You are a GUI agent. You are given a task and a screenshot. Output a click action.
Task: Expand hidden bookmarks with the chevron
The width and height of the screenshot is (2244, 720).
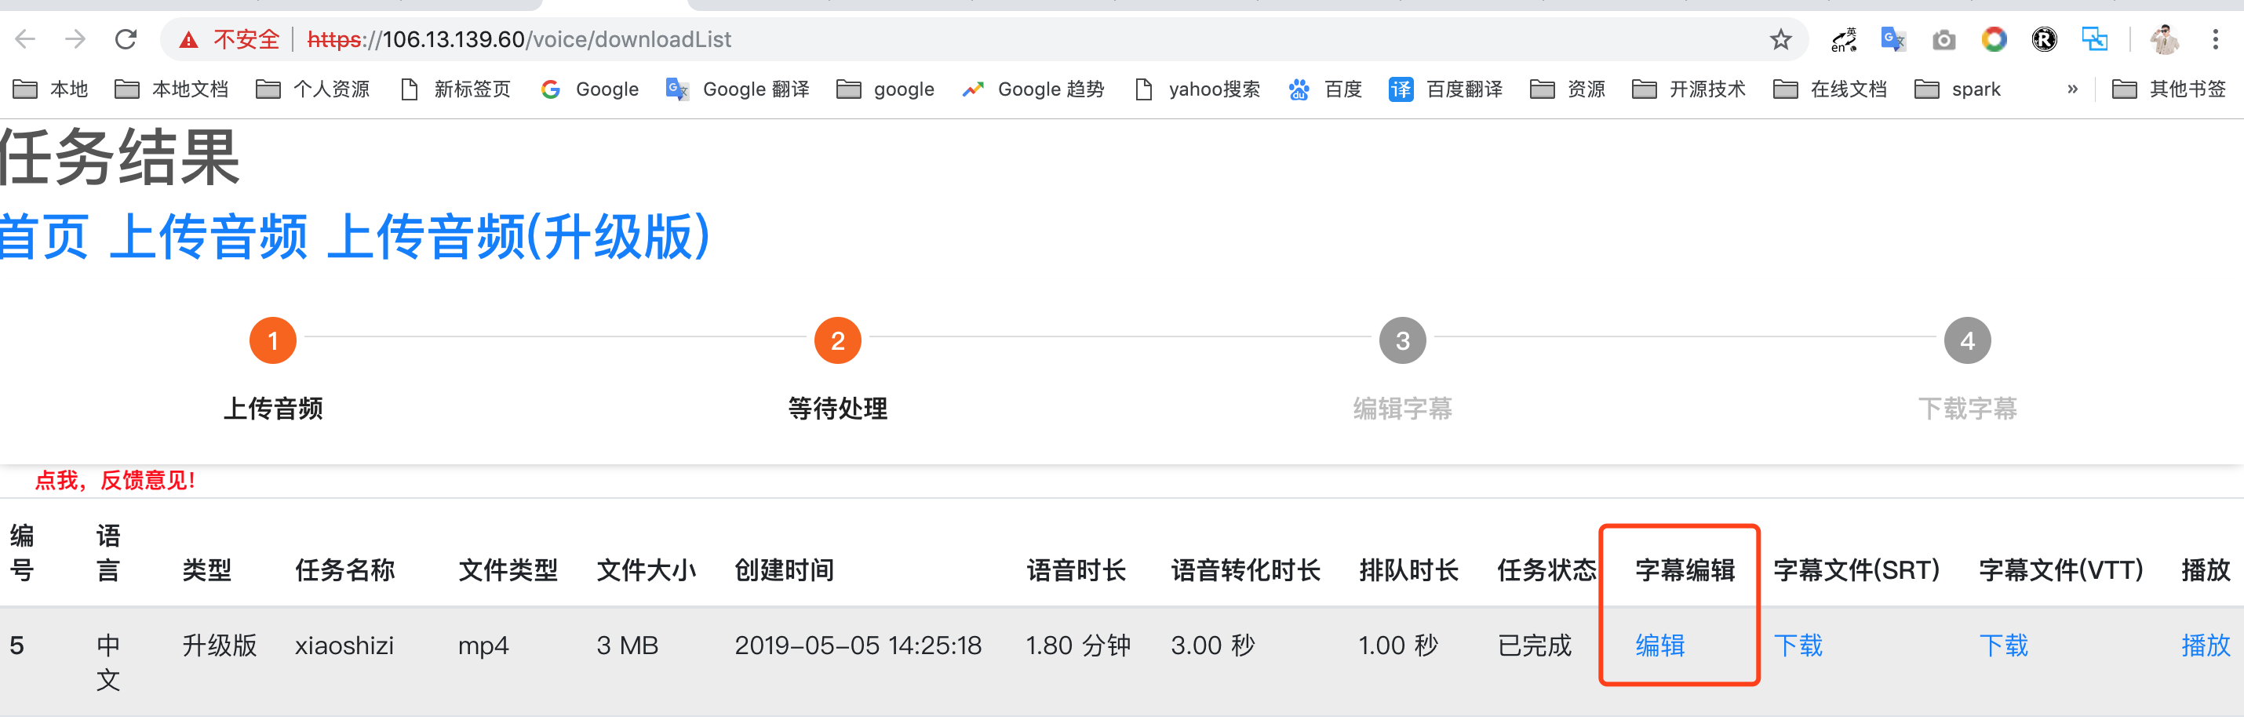coord(2072,89)
